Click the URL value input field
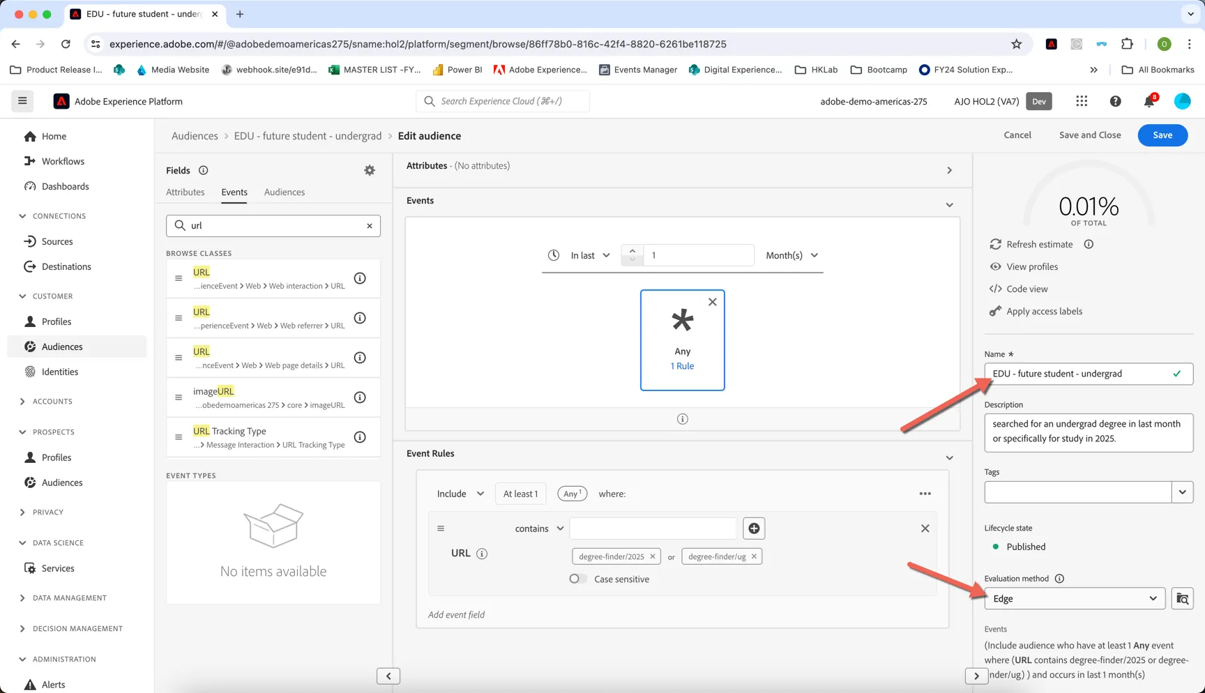 coord(653,528)
